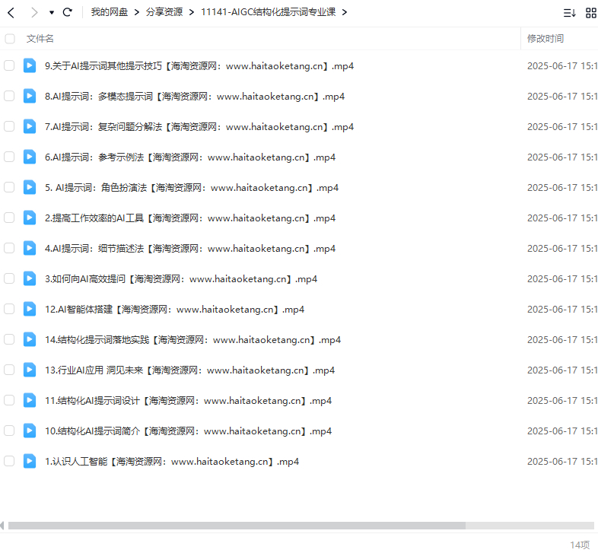Screen dimensions: 598x553
Task: Check the box for 9.关于AI提示词其他提示技巧
Action: 9,65
